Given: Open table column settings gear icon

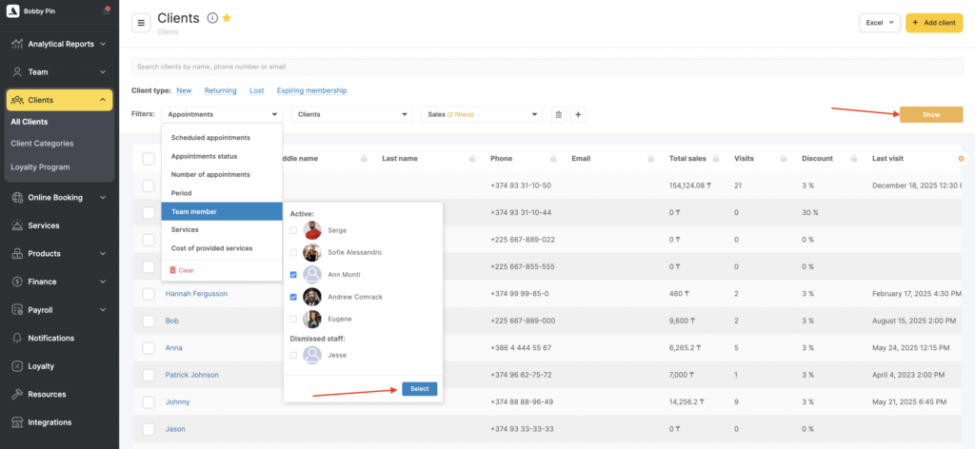Looking at the screenshot, I should (961, 158).
